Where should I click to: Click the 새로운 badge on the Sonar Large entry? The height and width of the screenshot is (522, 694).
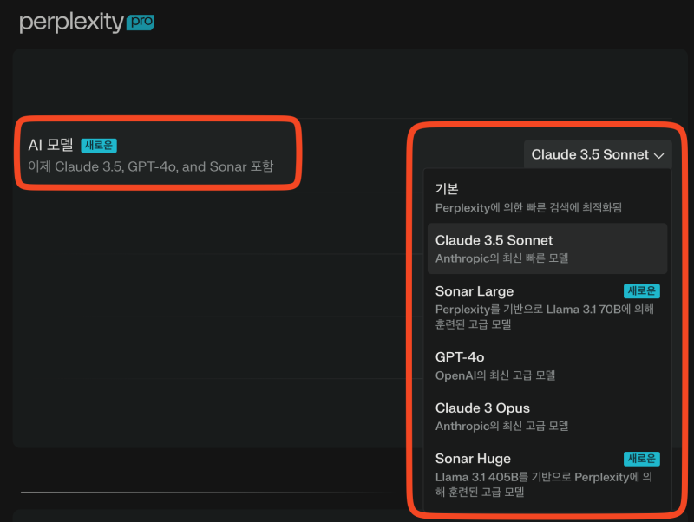pos(642,290)
